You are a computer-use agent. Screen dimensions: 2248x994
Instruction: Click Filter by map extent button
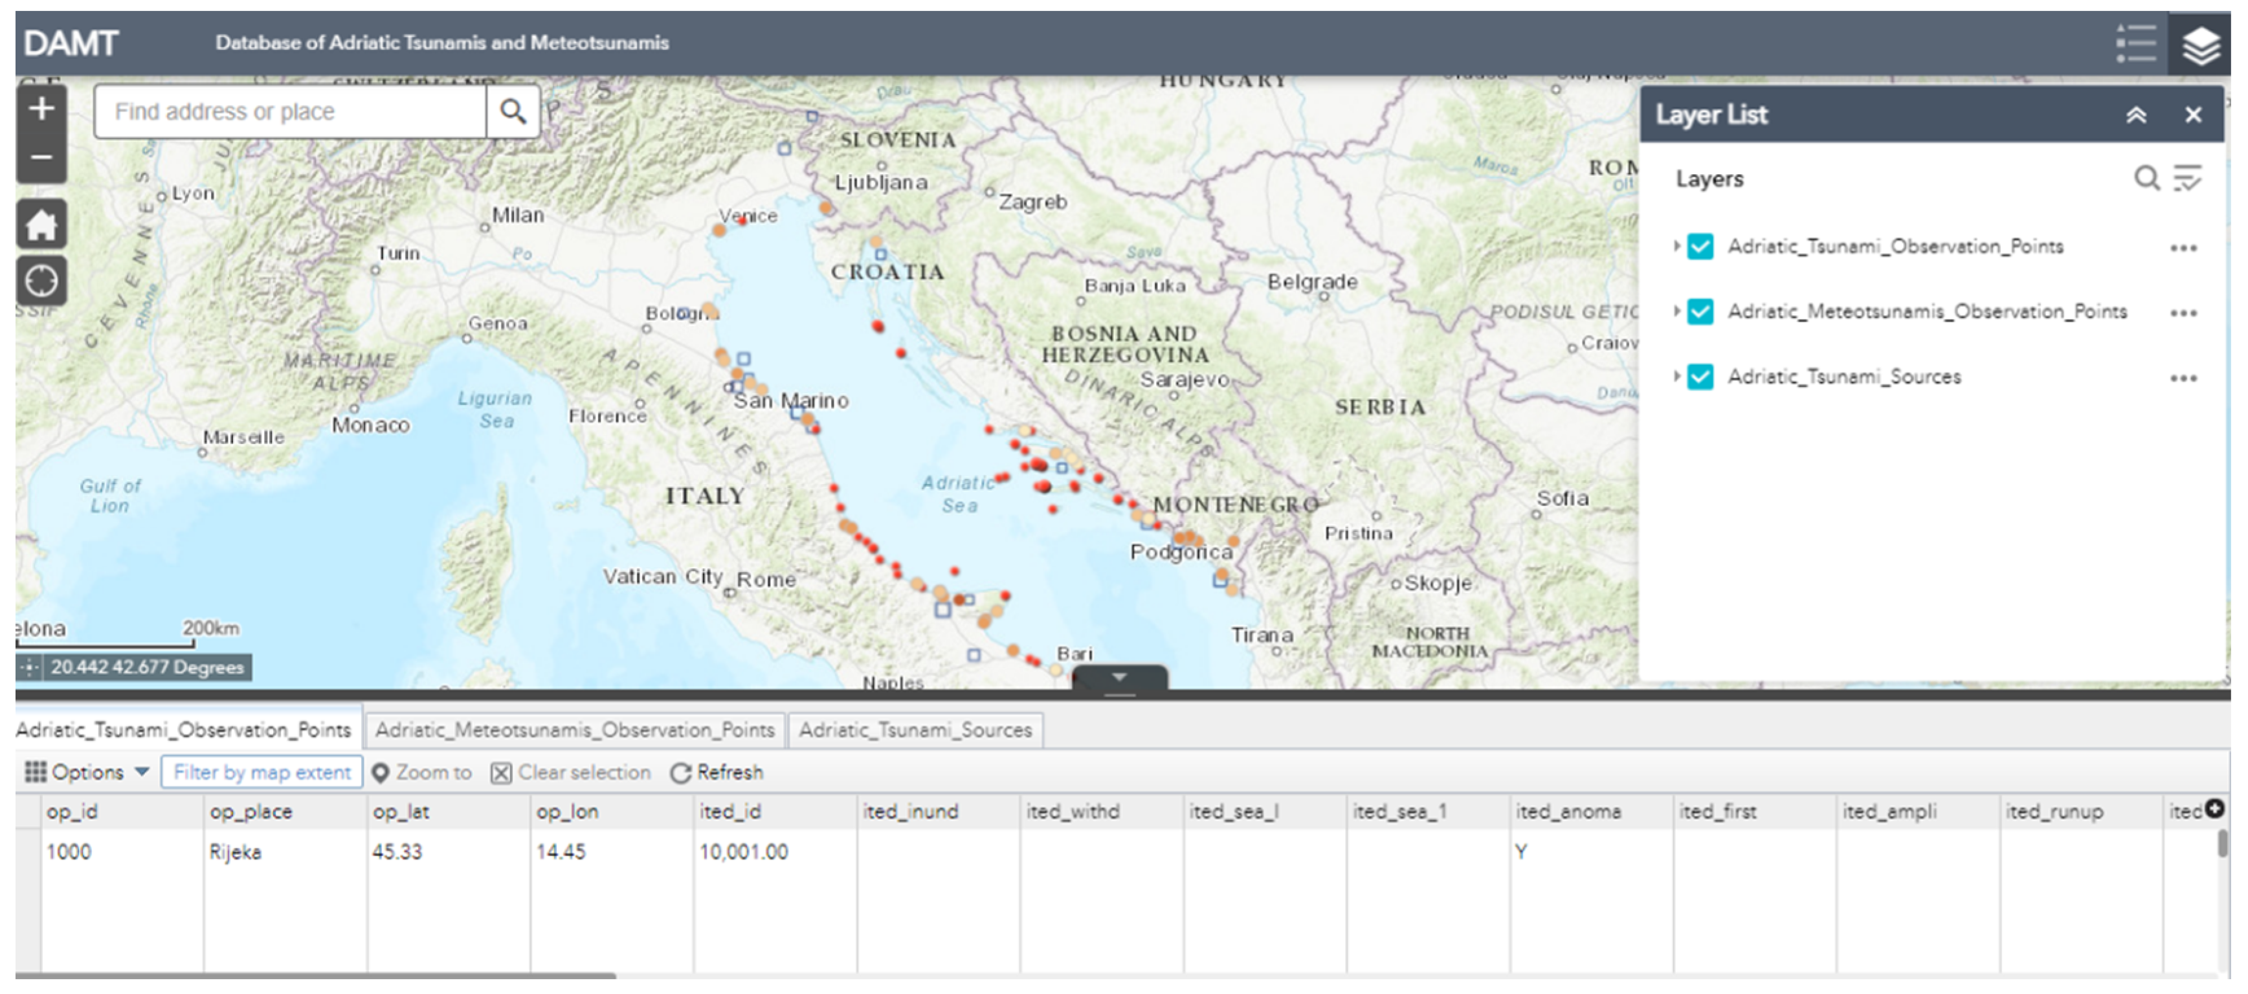pyautogui.click(x=262, y=772)
